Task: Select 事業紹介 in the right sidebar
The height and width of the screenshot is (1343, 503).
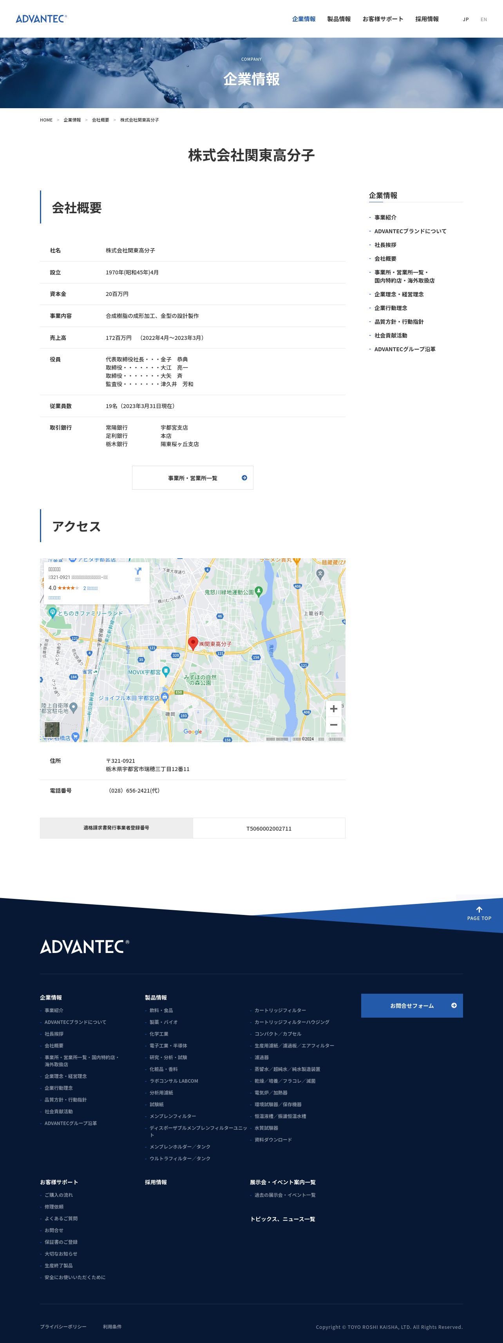Action: pos(385,218)
